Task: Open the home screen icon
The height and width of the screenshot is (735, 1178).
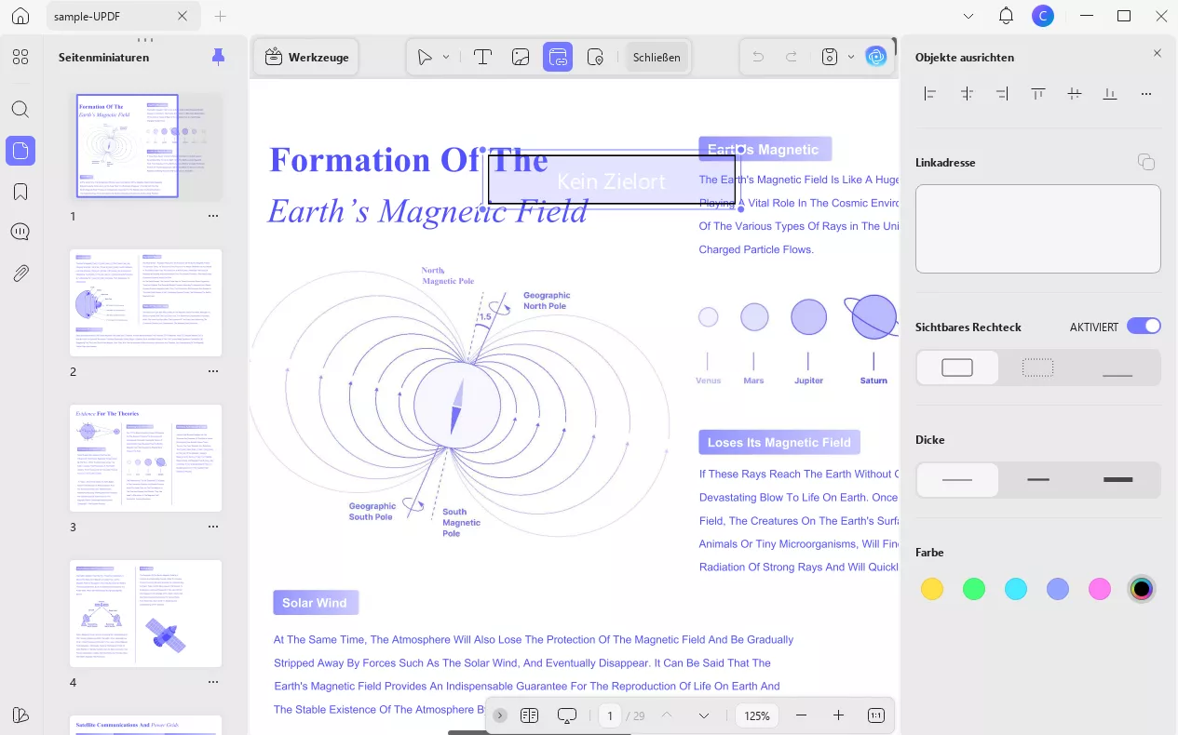Action: tap(20, 16)
